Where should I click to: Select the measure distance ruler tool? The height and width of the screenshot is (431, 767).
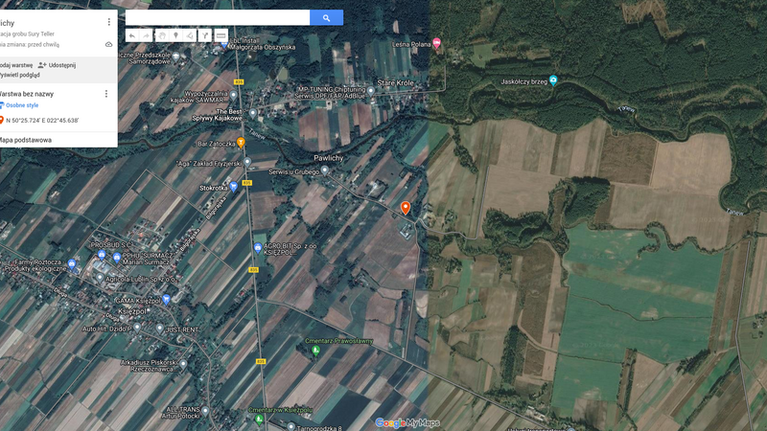tap(221, 35)
